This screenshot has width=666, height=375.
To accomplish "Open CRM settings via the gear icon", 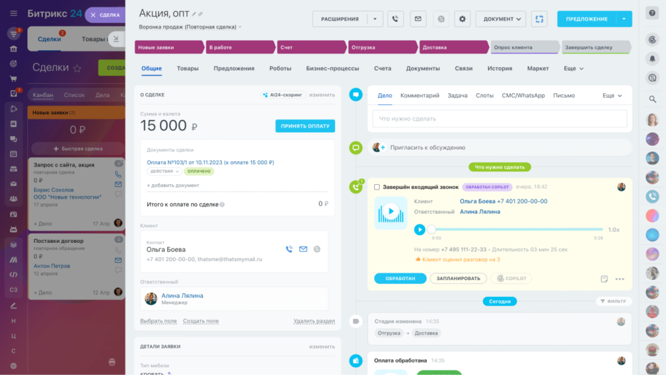I will (462, 19).
